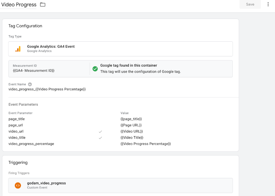Click the Save button
Image resolution: width=275 pixels, height=196 pixels.
pos(250,4)
